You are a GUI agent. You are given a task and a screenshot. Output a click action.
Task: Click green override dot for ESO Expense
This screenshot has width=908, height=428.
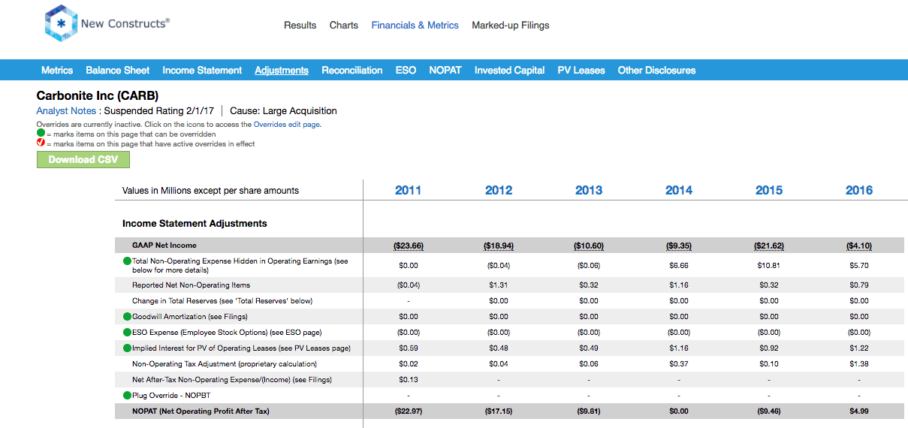pos(127,332)
